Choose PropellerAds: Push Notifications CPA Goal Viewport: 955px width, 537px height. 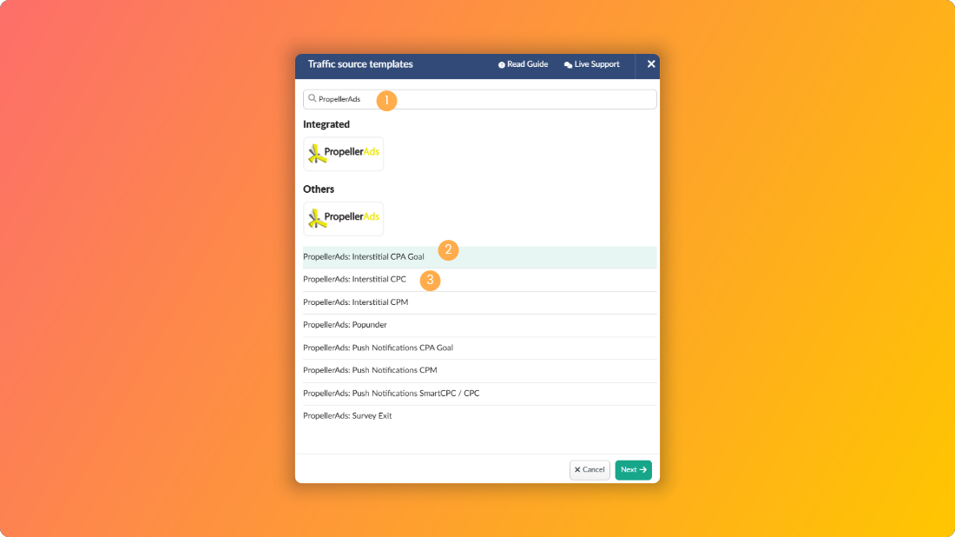(x=480, y=348)
